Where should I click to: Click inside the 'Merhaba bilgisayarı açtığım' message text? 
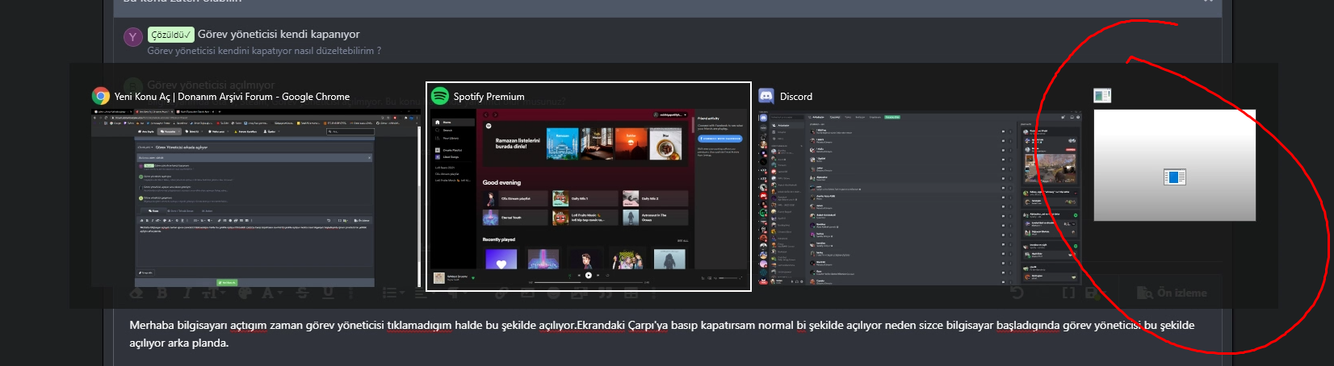(661, 334)
